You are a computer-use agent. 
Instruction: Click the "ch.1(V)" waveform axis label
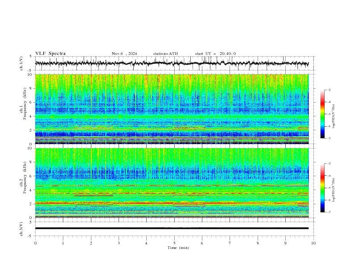point(21,63)
